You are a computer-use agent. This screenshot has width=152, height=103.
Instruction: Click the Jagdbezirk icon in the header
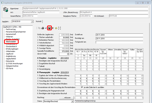click(5, 9)
